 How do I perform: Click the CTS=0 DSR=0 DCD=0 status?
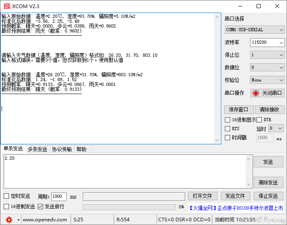[x=184, y=219]
